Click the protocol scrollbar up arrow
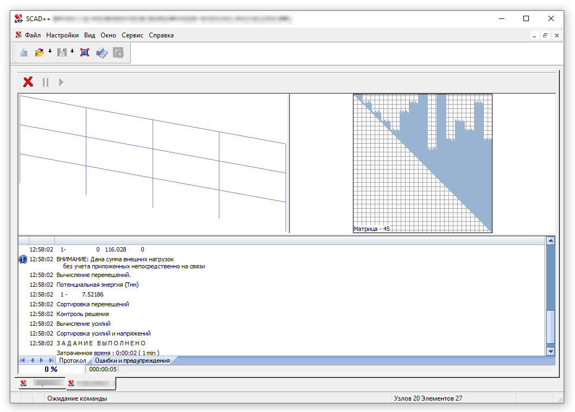Screen dimensions: 575x412 coord(551,241)
